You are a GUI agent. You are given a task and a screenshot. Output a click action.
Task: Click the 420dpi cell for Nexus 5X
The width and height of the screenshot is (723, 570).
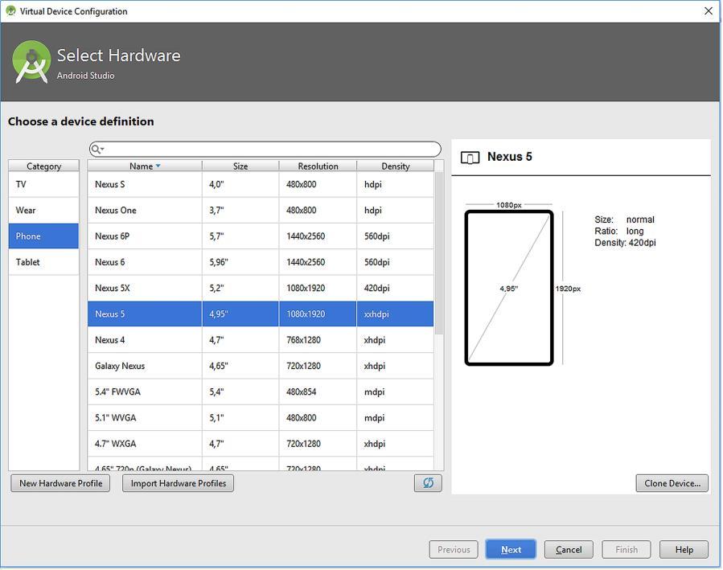pyautogui.click(x=395, y=288)
